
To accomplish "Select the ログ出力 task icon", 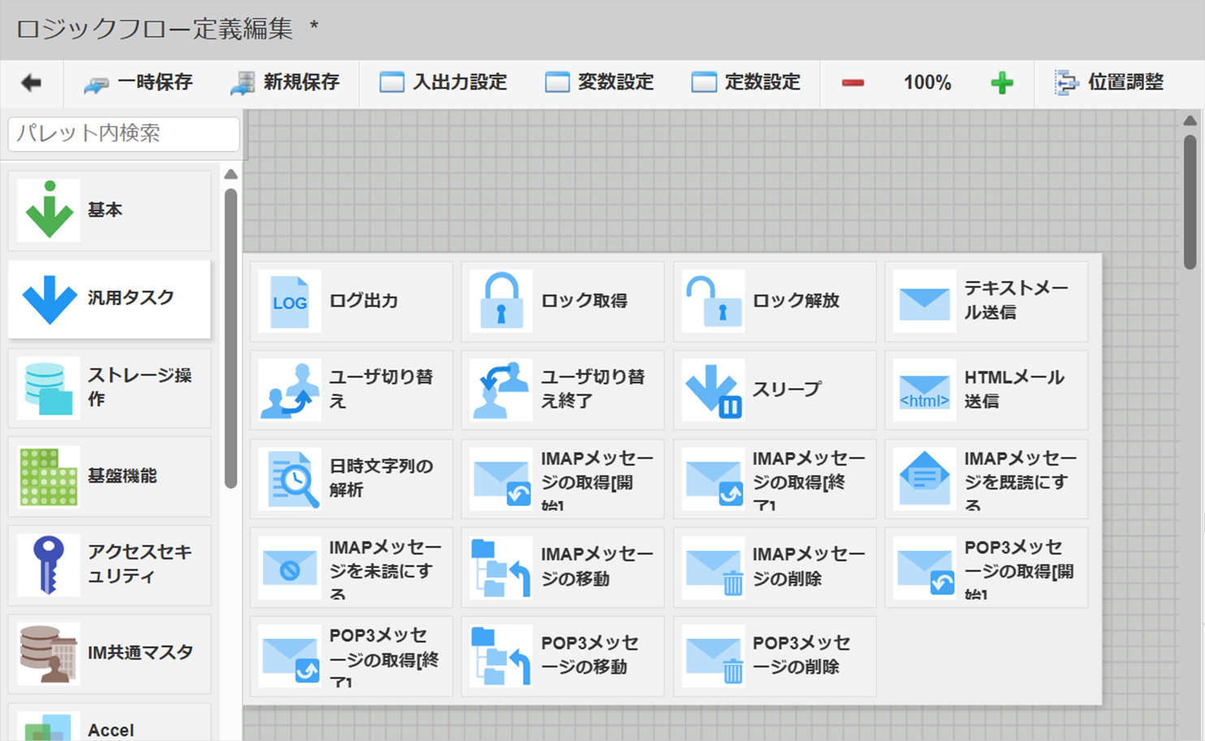I will pyautogui.click(x=290, y=301).
